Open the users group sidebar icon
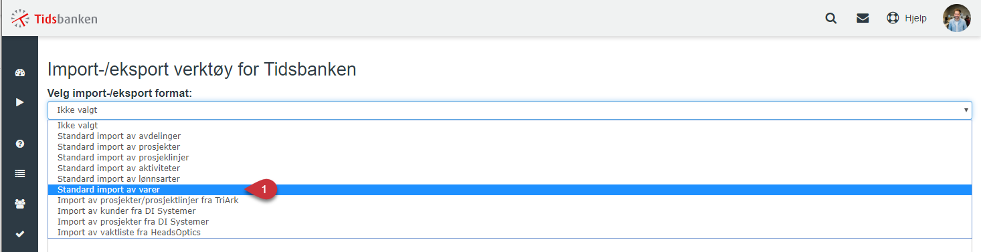 pos(20,204)
